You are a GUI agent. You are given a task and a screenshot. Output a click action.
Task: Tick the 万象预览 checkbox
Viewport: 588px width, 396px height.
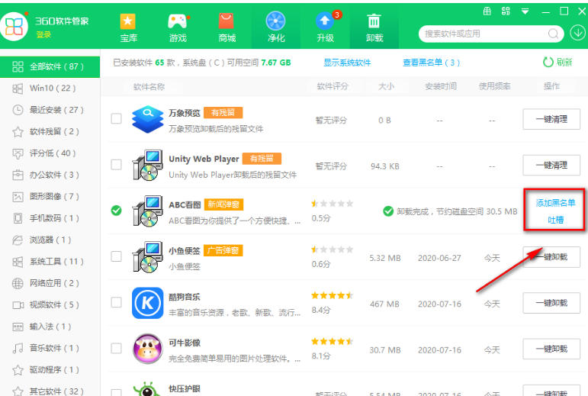116,118
